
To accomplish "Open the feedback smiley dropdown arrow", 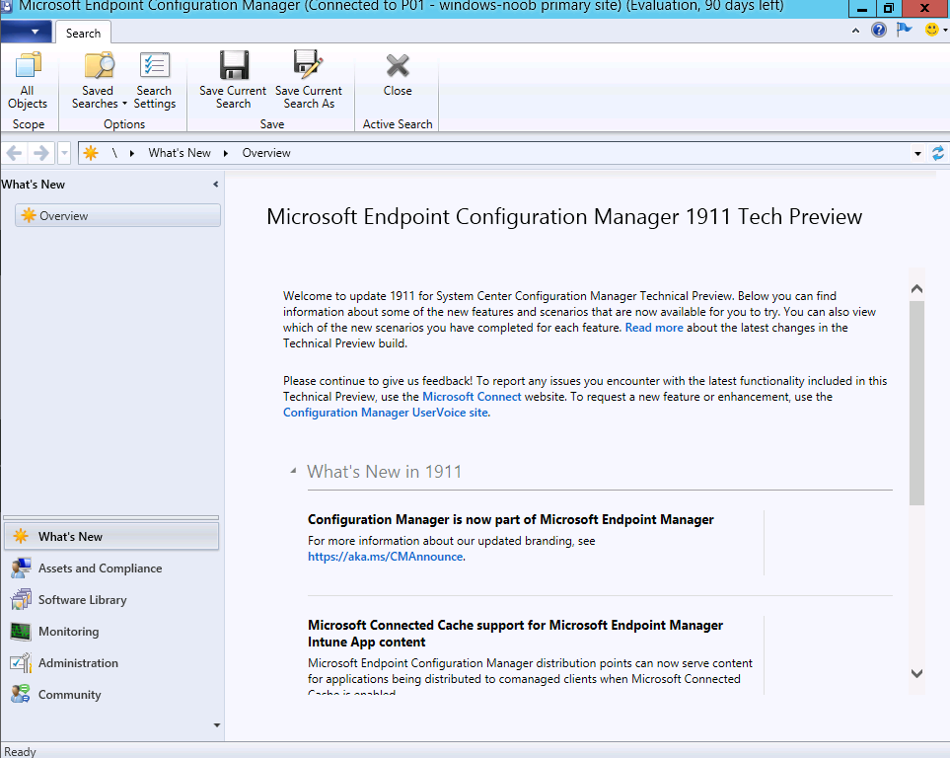I will [x=945, y=30].
